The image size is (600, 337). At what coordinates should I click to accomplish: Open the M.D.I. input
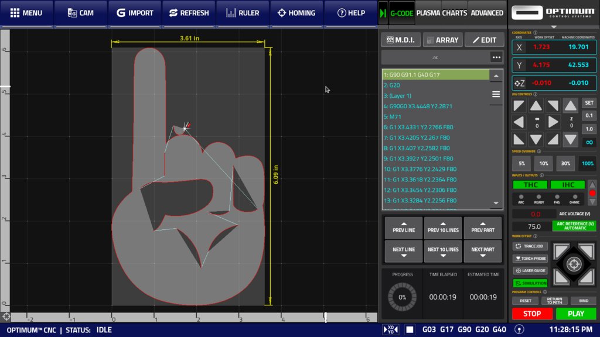coord(401,40)
